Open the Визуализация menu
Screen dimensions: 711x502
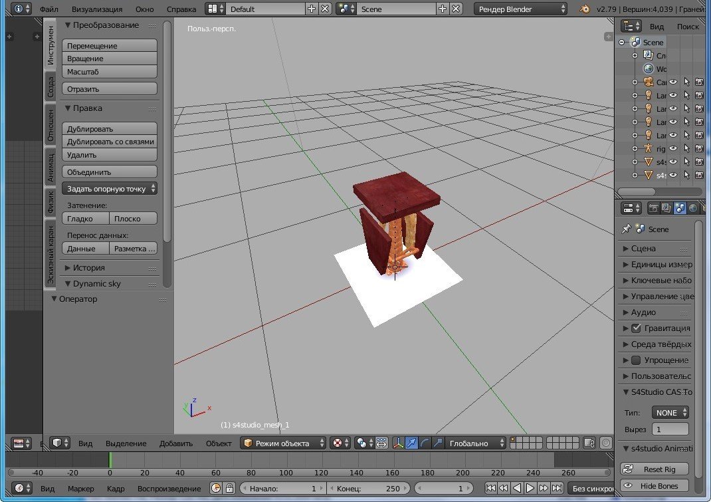pos(97,9)
